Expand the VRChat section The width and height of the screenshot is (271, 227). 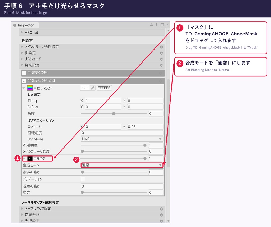22,32
